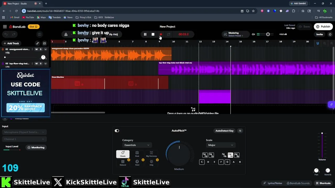Expand track 02 options chevron
The width and height of the screenshot is (335, 188).
pos(45,63)
